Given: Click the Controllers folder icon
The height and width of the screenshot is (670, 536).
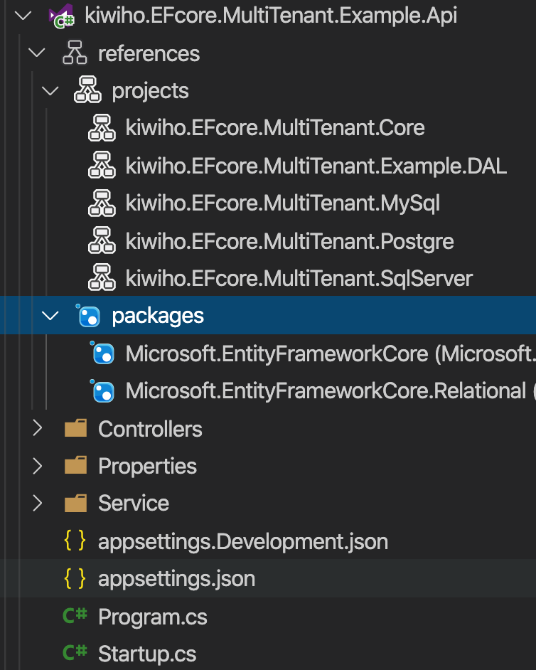Looking at the screenshot, I should 75,429.
